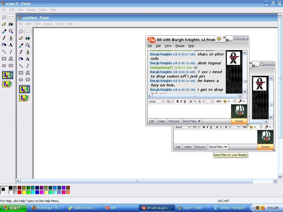
Task: Select the Airbrush tool in leftmost Paint toolbox
Action: [4, 45]
